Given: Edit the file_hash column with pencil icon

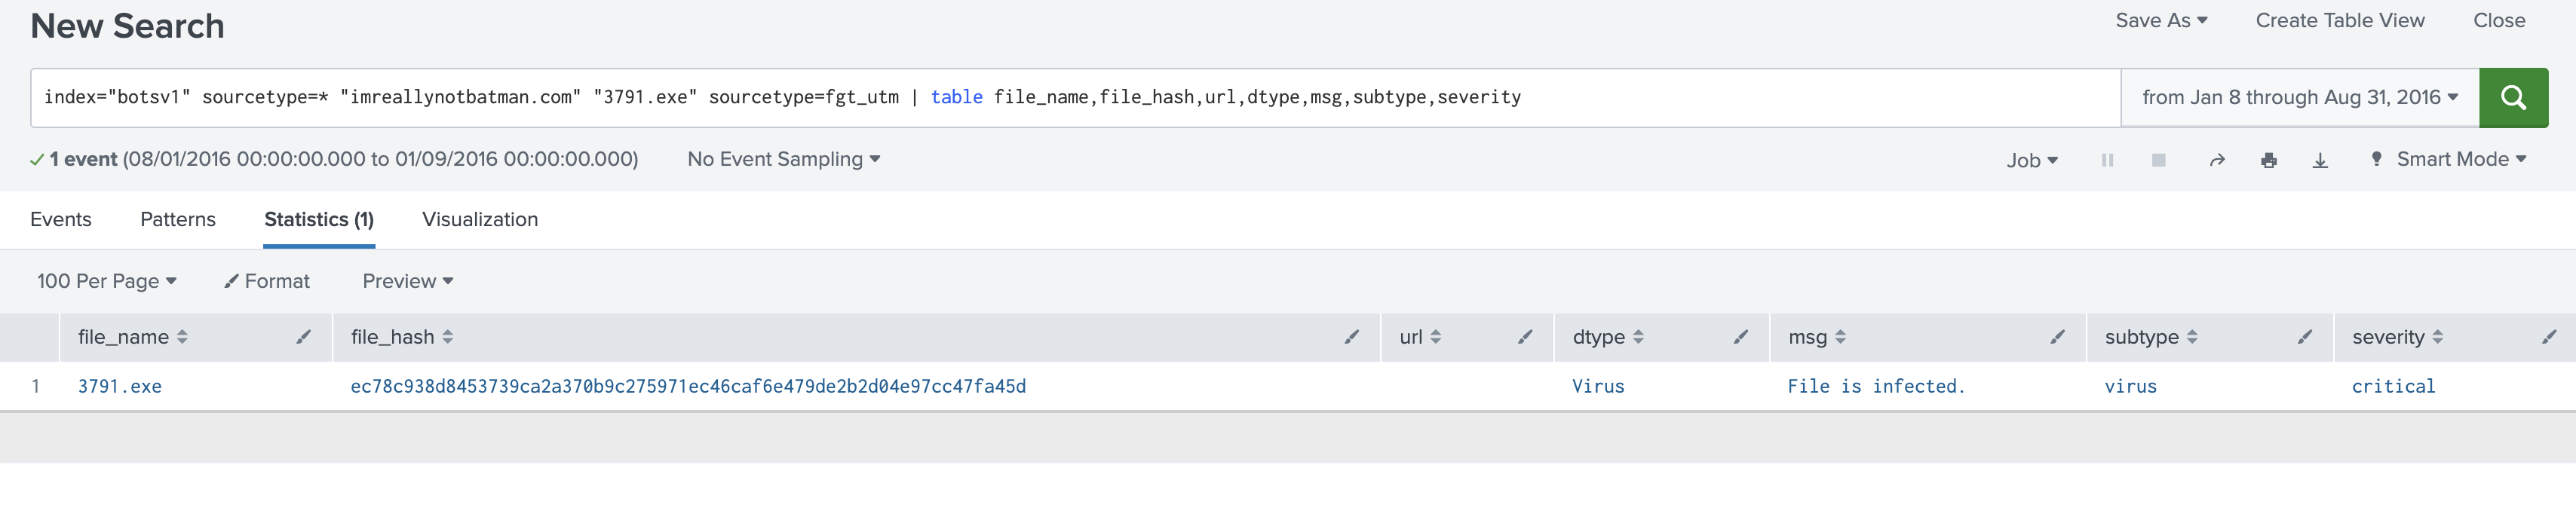Looking at the screenshot, I should click(1352, 337).
